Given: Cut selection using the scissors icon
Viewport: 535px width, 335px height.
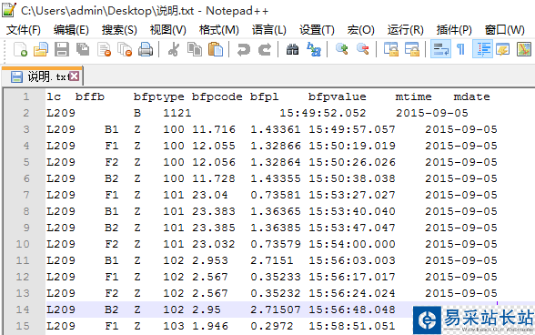Looking at the screenshot, I should tap(174, 49).
